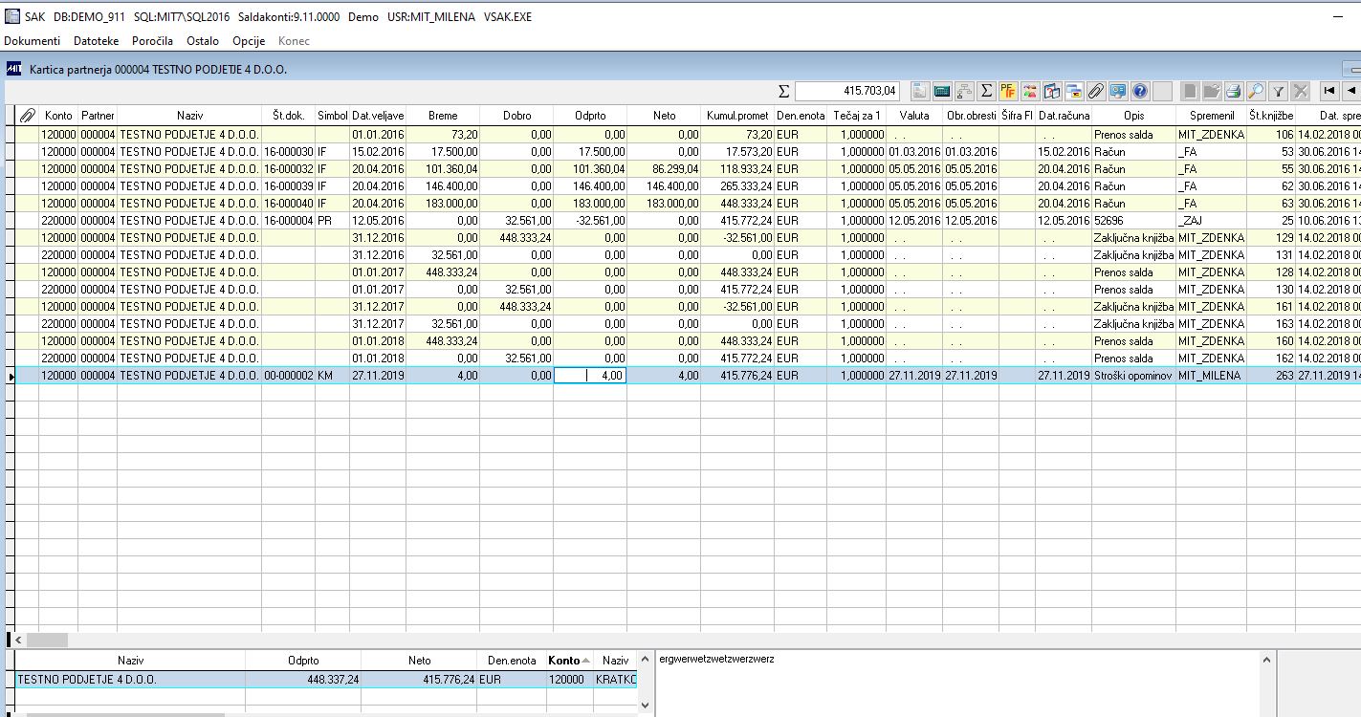1361x717 pixels.
Task: Click the SAK application icon in title bar
Action: pos(12,16)
